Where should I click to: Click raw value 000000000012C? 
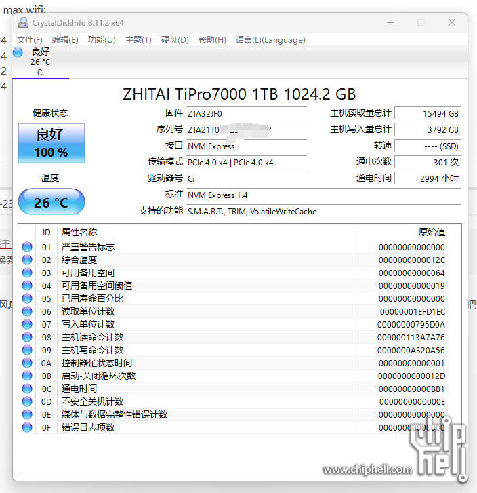click(x=412, y=260)
